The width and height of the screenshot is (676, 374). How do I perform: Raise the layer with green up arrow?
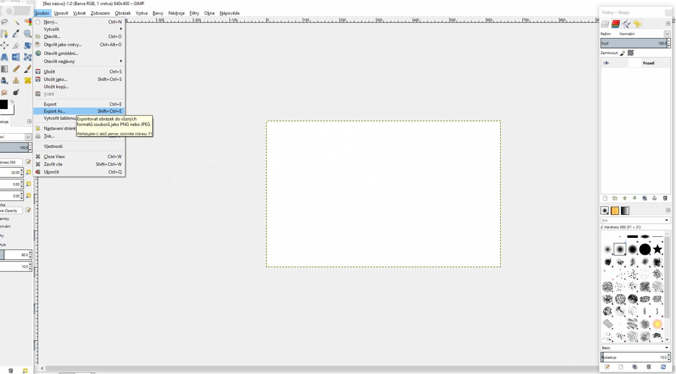[x=624, y=198]
